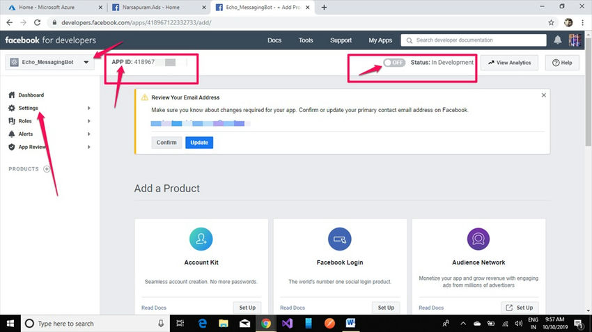Open the Echo_MessagingBot app selector dropdown
Viewport: 592px width, 332px height.
pyautogui.click(x=49, y=62)
